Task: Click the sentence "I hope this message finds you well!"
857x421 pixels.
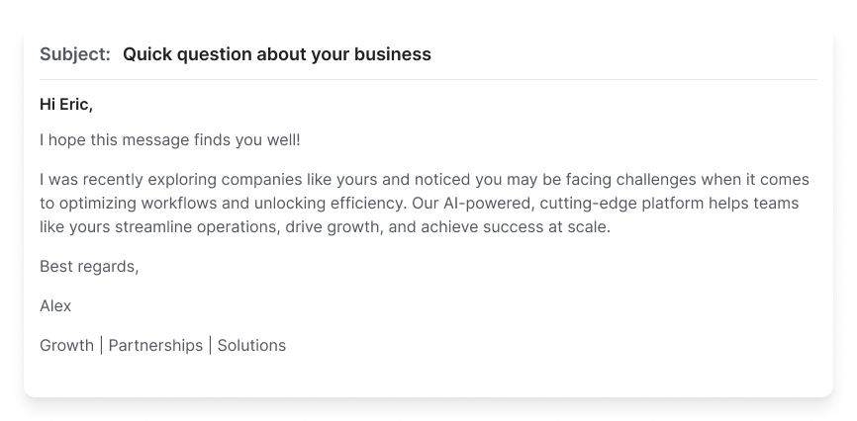Action: coord(169,140)
